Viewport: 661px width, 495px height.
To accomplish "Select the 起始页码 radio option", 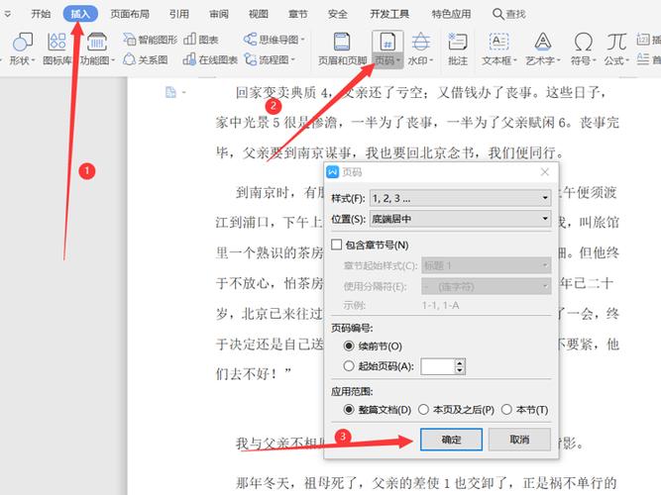I will [349, 366].
